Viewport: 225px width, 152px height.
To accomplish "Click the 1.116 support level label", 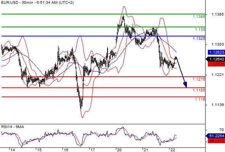I will click(200, 100).
